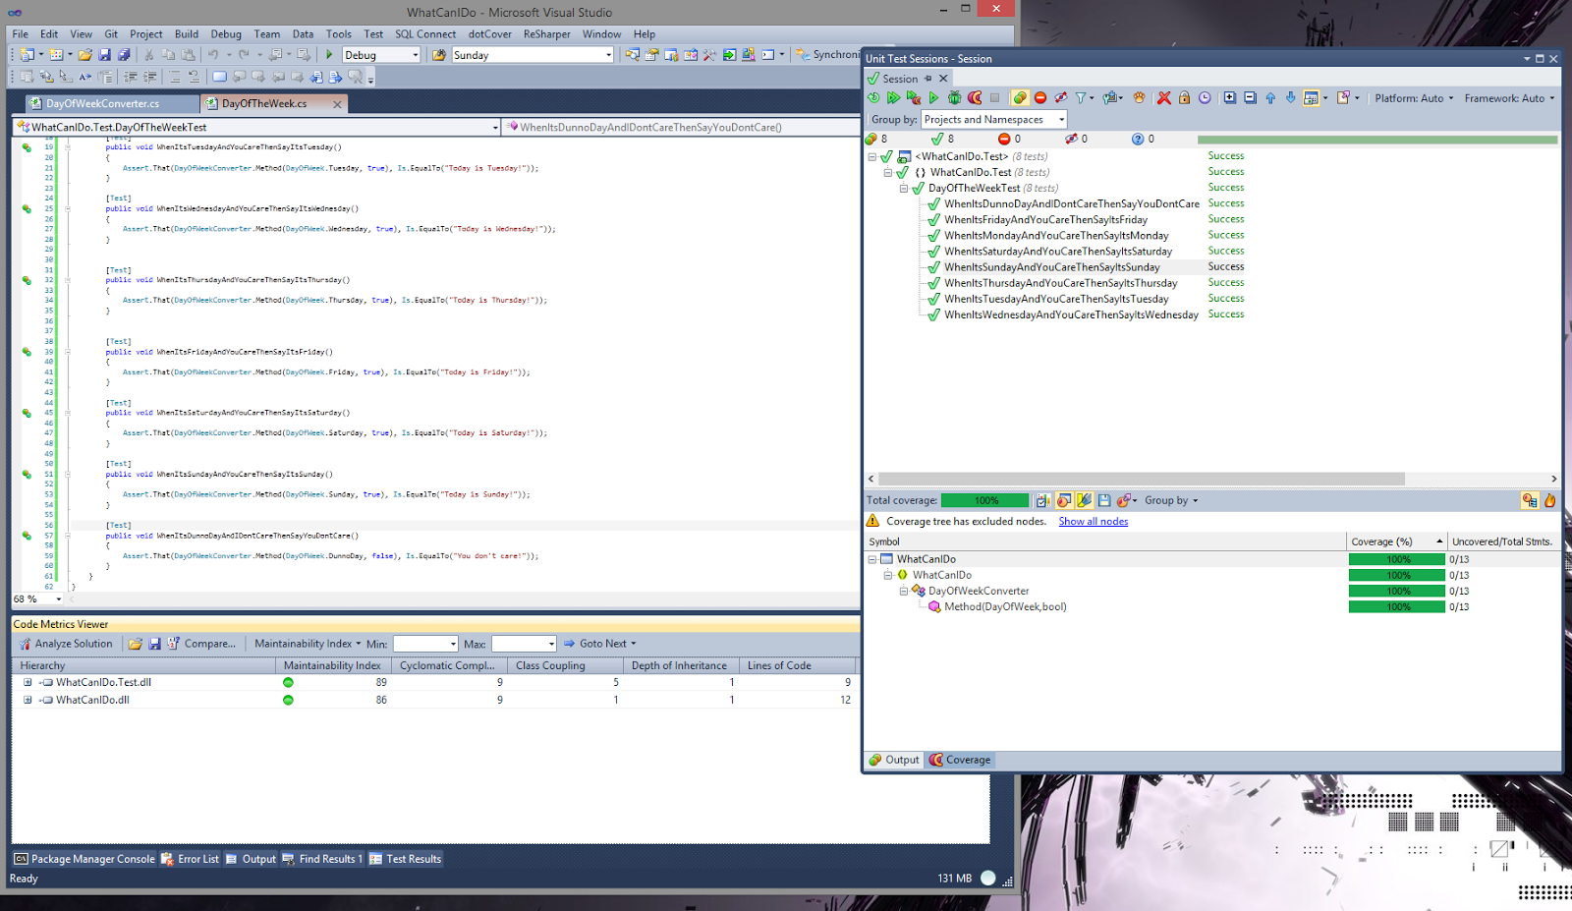Image resolution: width=1572 pixels, height=911 pixels.
Task: Click Find in Files folder icon near Sunday box
Action: tap(439, 55)
